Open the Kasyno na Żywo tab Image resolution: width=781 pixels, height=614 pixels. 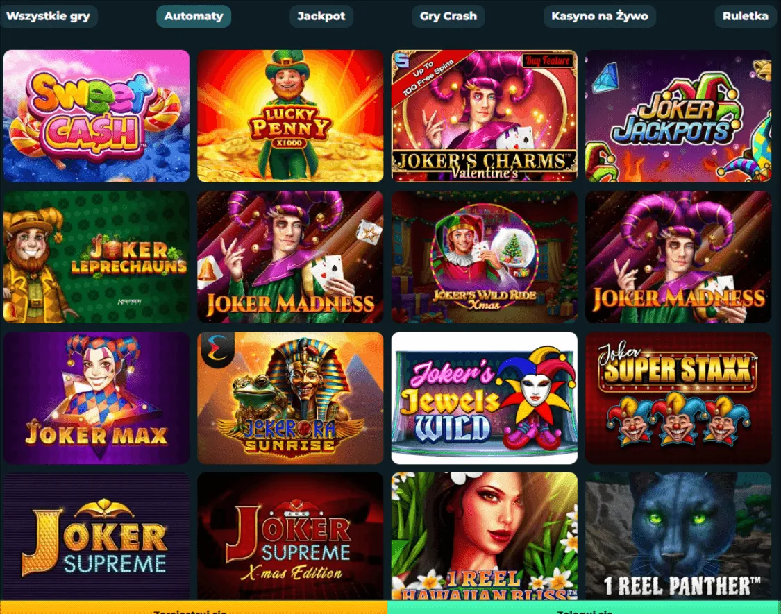pyautogui.click(x=600, y=16)
